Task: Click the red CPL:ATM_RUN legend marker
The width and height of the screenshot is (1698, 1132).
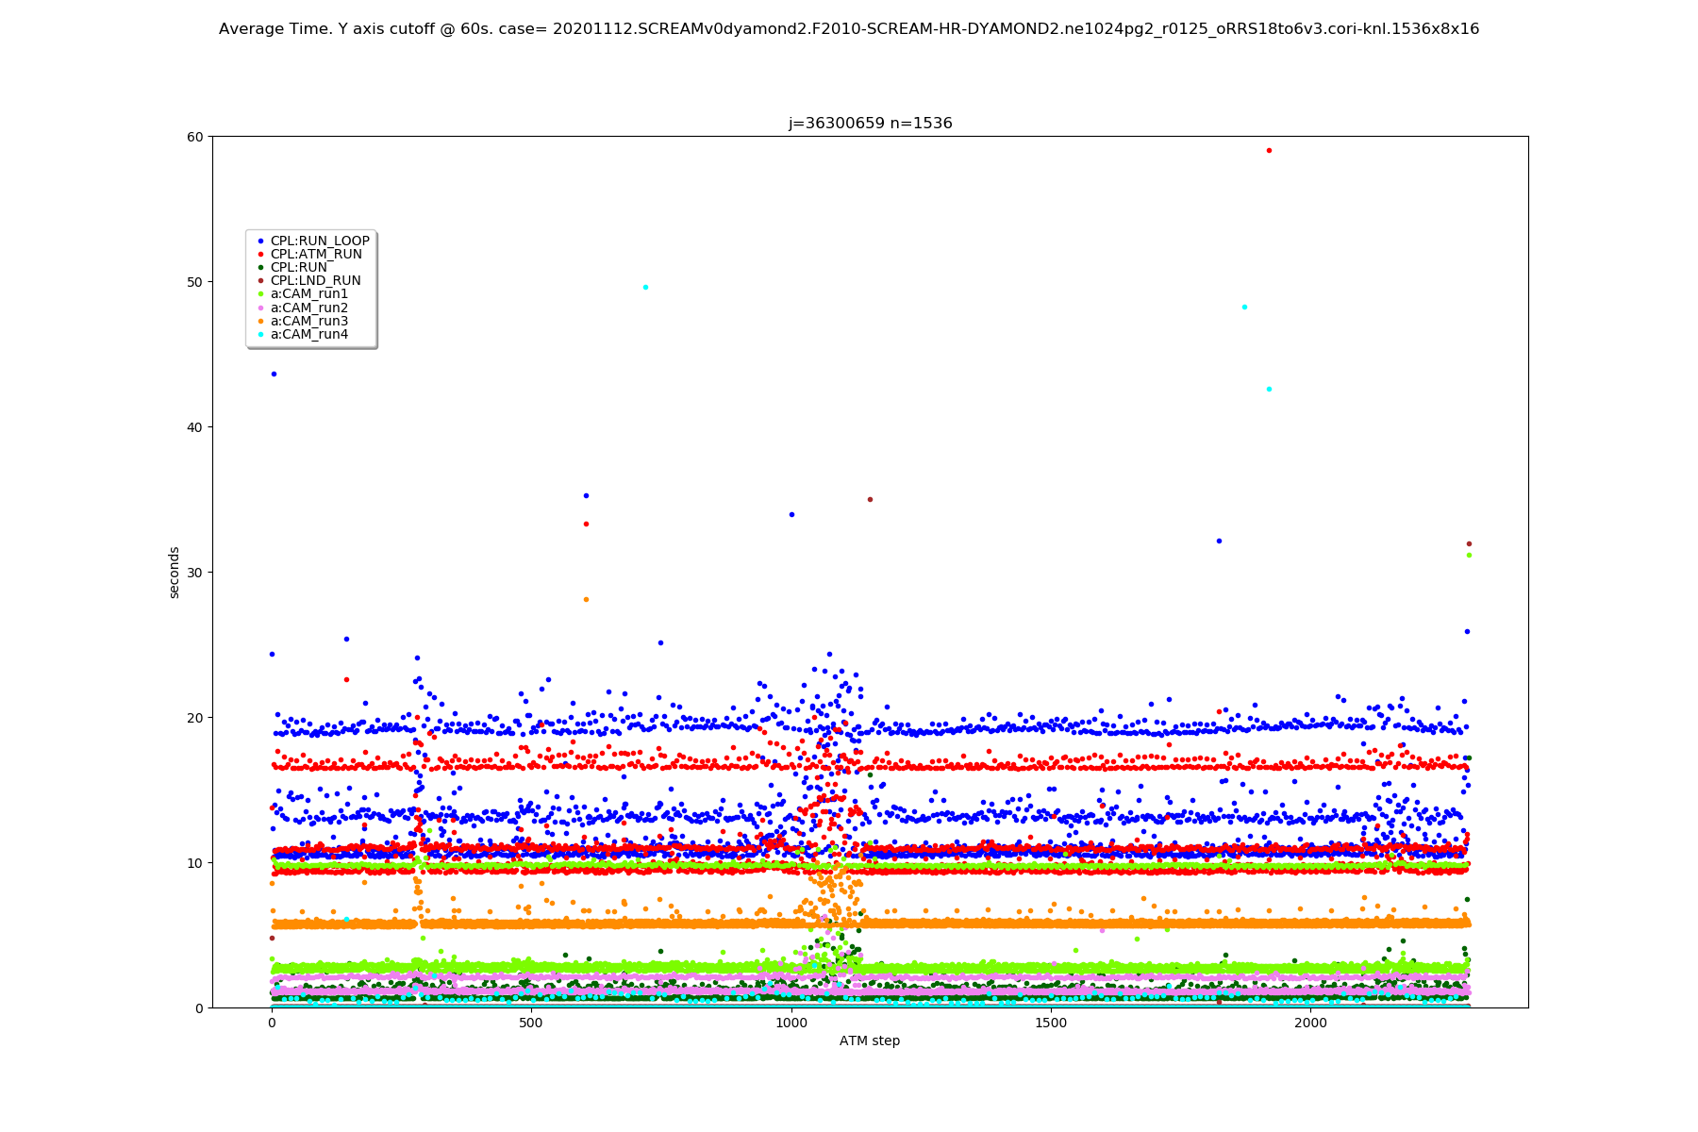Action: 260,255
